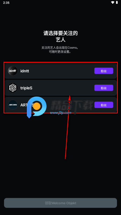Tap the ARTMS round logo

point(13,105)
